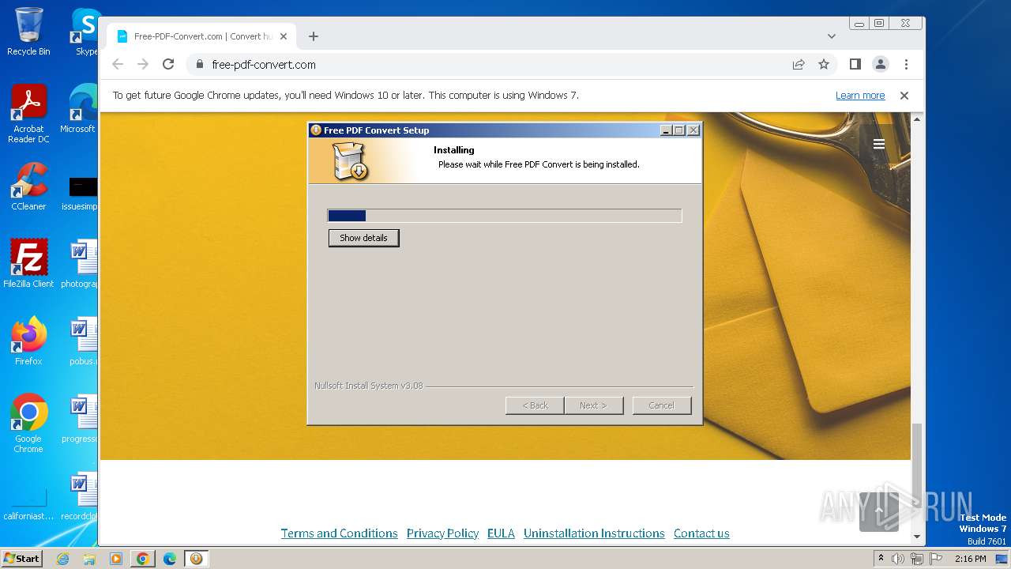Open File Explorer from taskbar
1011x569 pixels.
tap(89, 559)
